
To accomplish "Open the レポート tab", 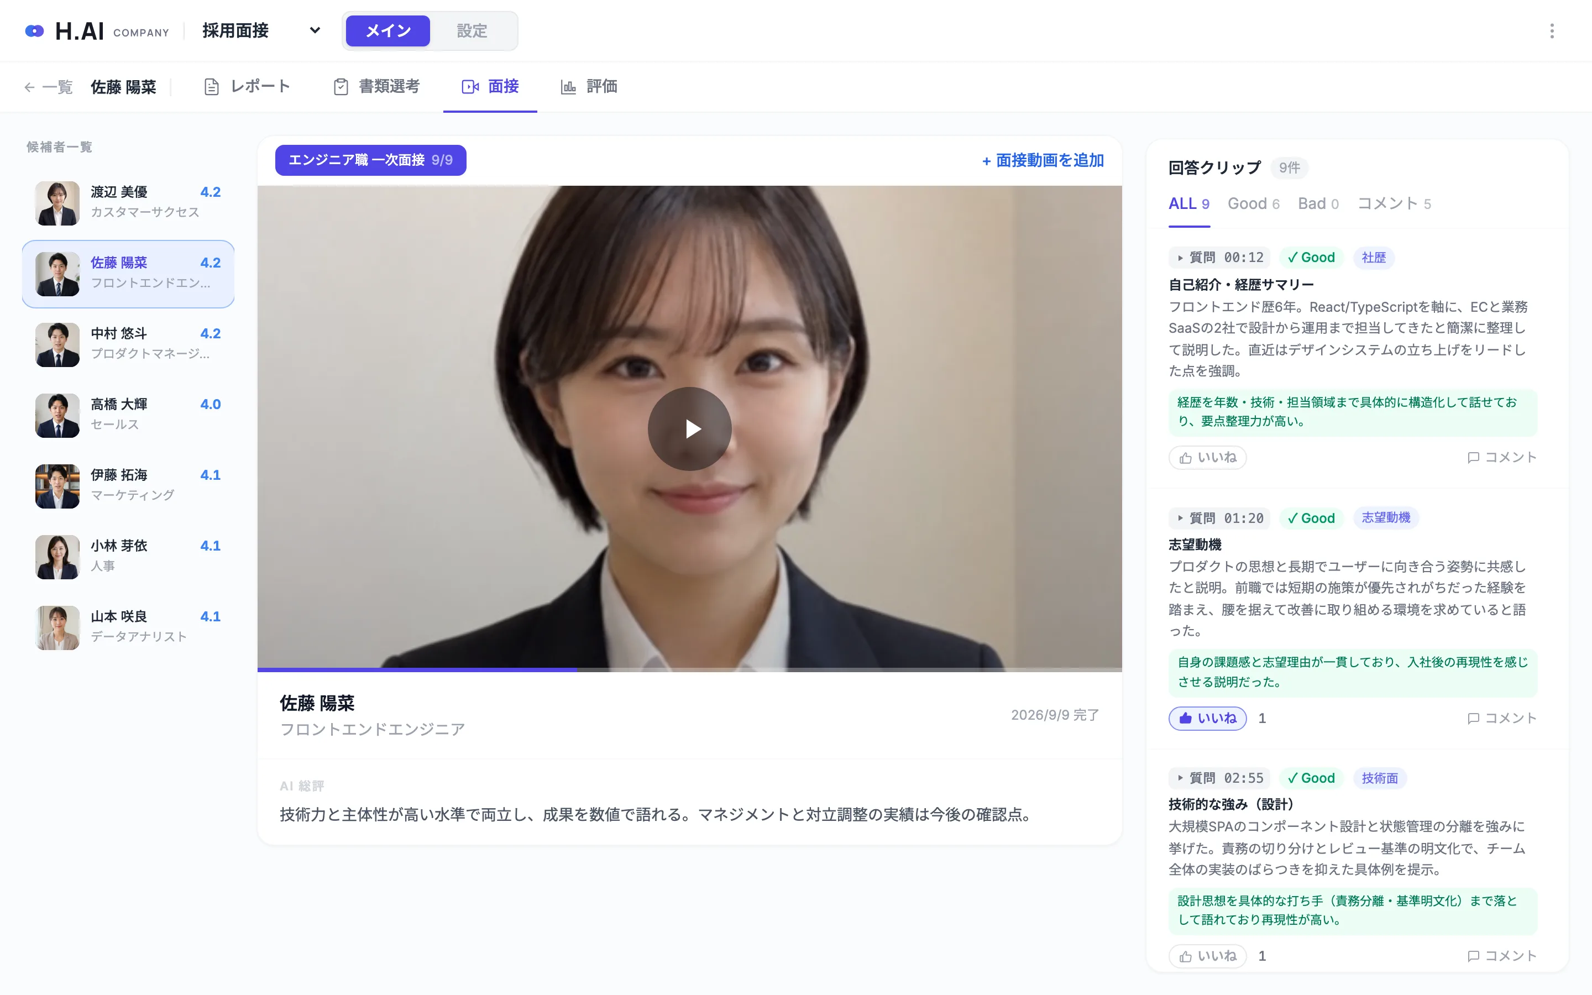I will pos(247,87).
